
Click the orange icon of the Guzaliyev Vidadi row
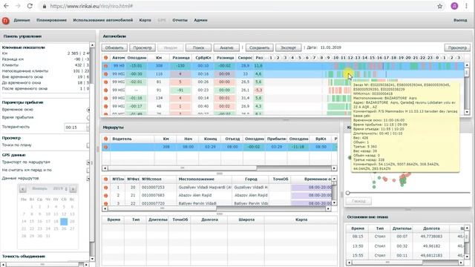click(x=105, y=188)
